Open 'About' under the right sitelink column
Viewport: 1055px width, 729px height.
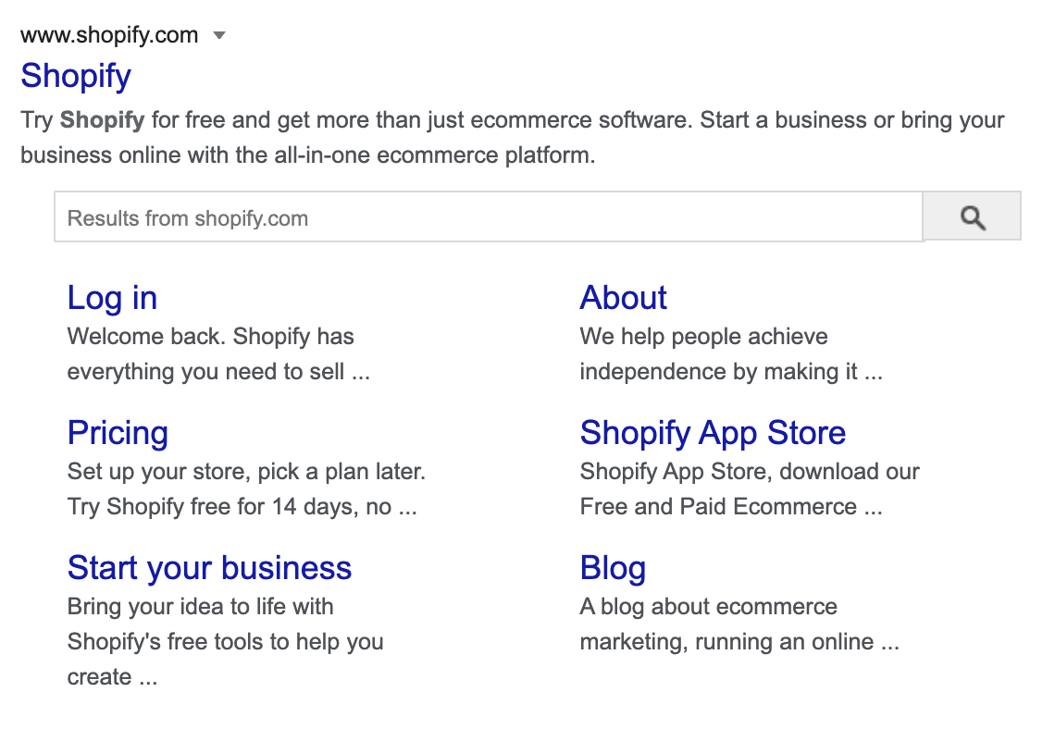(x=622, y=298)
